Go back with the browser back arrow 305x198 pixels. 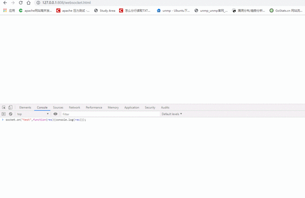coord(5,3)
